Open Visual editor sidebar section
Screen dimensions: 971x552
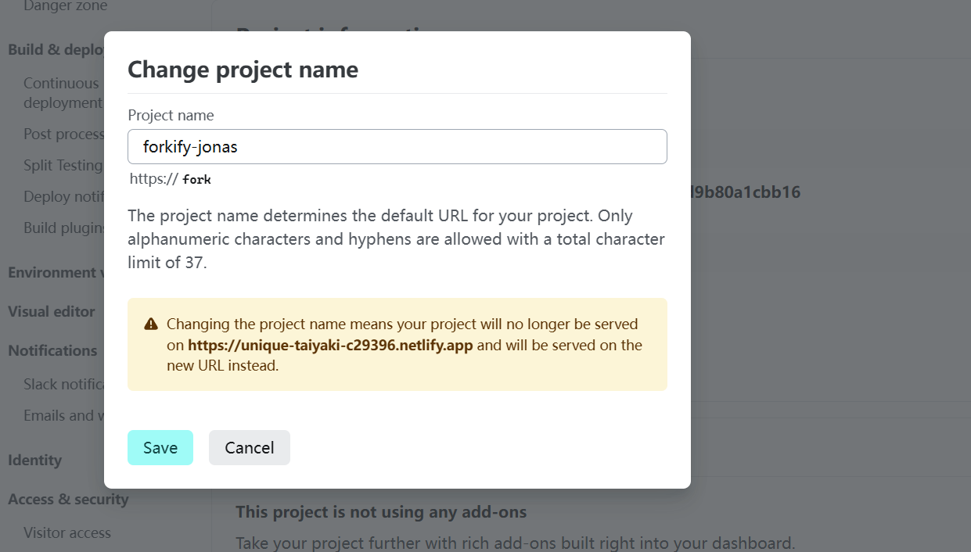coord(52,311)
